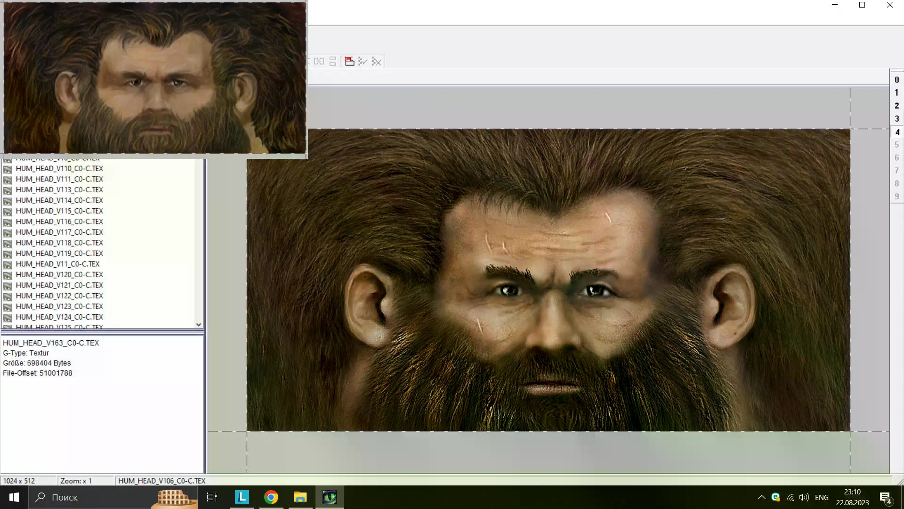Viewport: 904px width, 509px height.
Task: Click the horizontal flip toolbar icon
Action: click(x=319, y=61)
